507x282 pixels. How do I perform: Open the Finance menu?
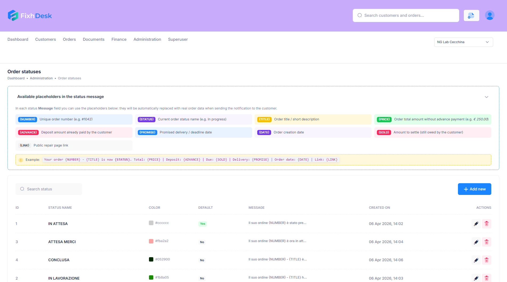tap(119, 39)
